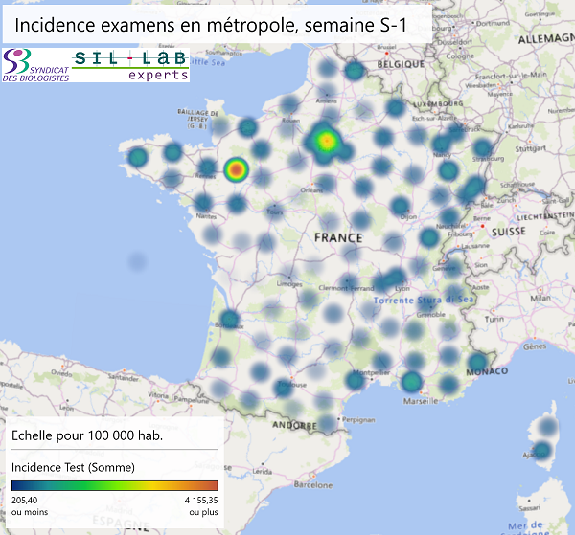Screen dimensions: 575x535
Task: Click the incidence legend gradient color bar
Action: pyautogui.click(x=114, y=484)
